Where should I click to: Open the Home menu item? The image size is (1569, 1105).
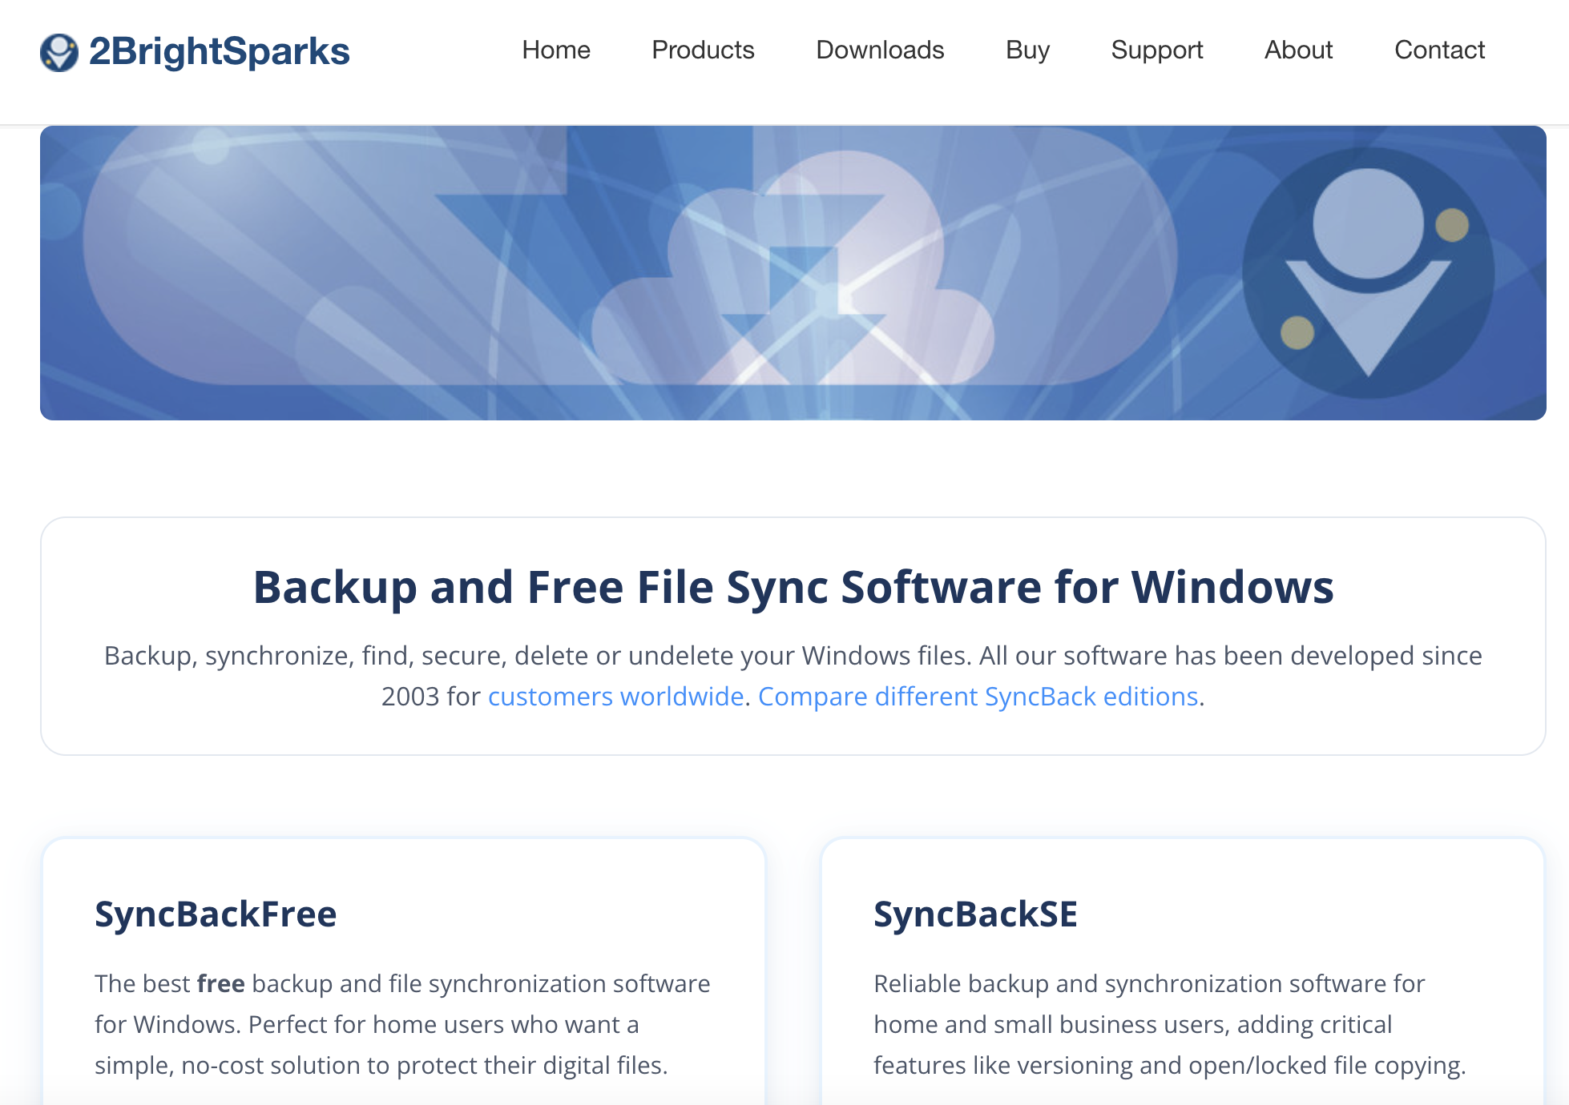(556, 50)
